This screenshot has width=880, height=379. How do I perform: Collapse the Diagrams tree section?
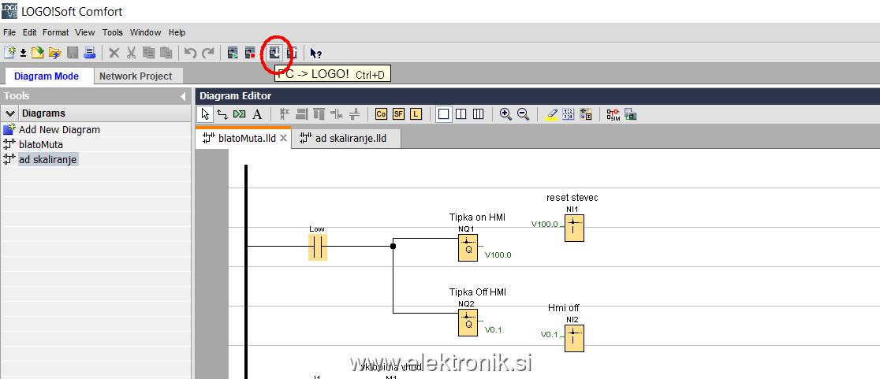tap(11, 113)
